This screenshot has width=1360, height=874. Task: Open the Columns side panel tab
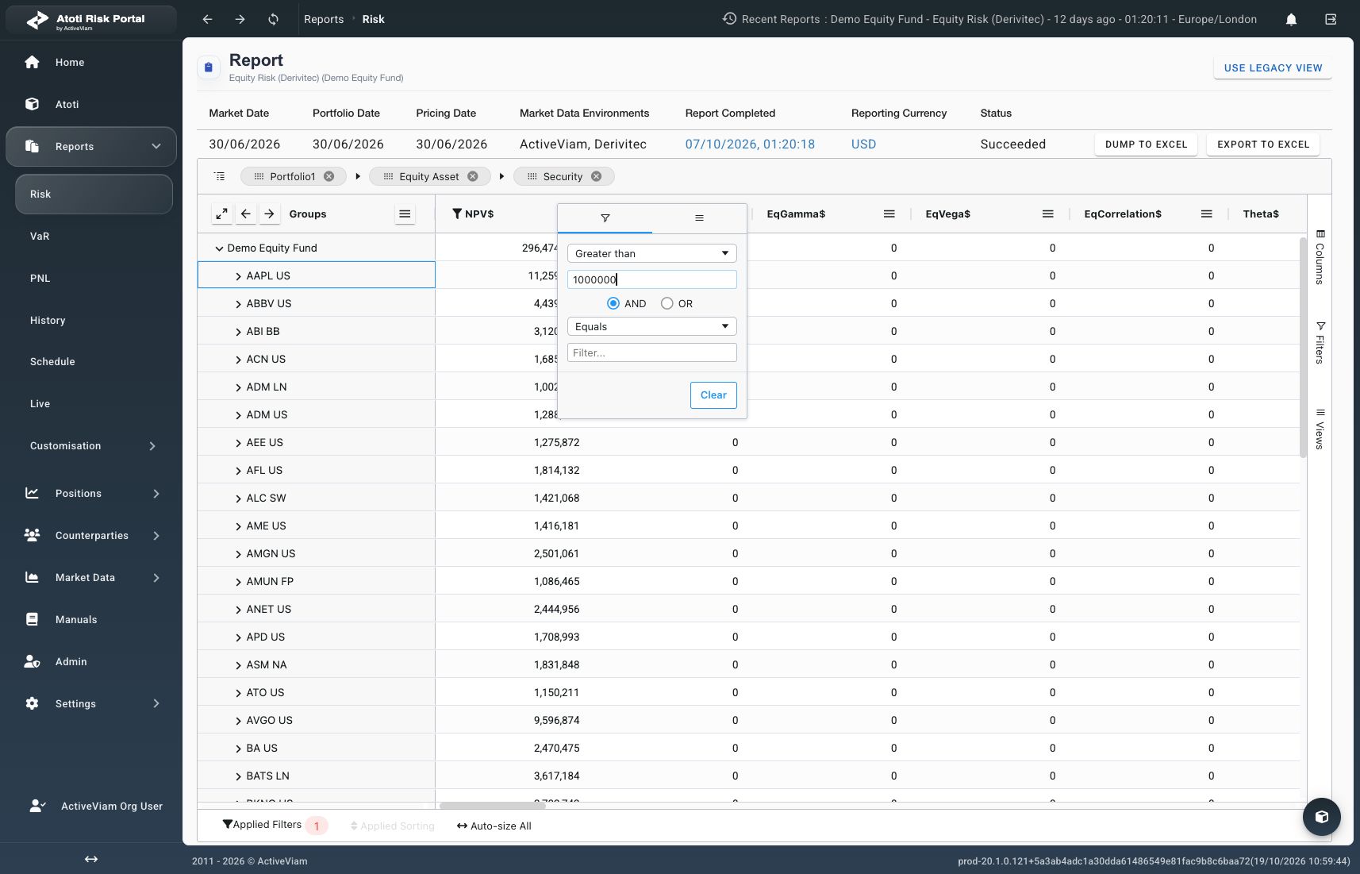pos(1320,257)
